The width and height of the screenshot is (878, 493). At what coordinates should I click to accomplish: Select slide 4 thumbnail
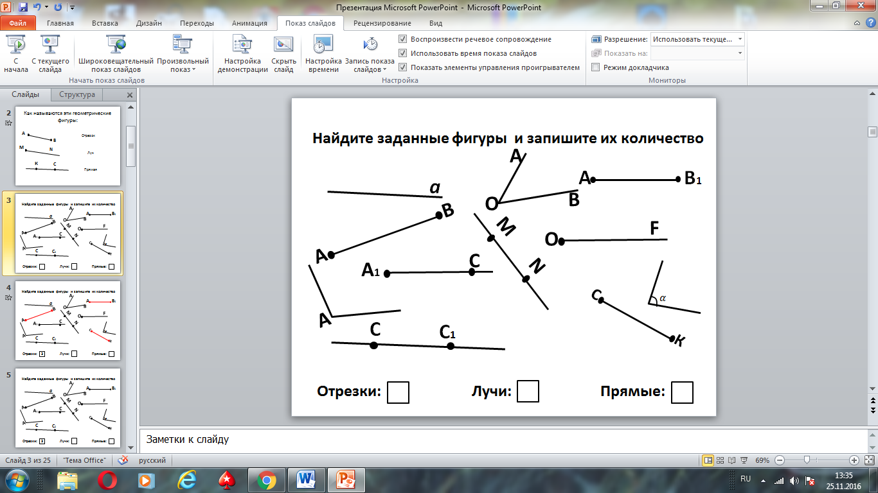[67, 320]
